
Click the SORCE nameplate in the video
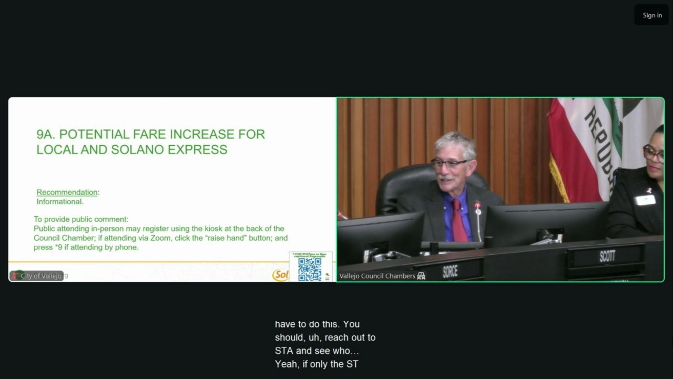450,272
